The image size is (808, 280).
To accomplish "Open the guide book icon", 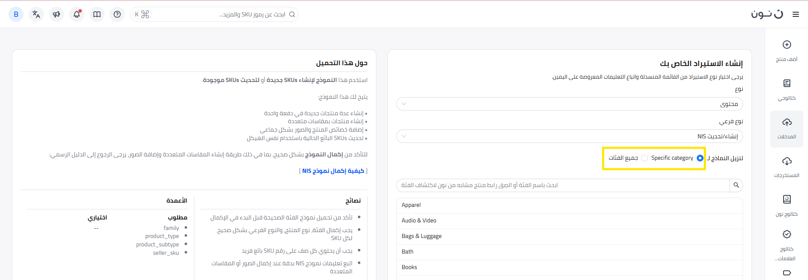I will (x=97, y=14).
